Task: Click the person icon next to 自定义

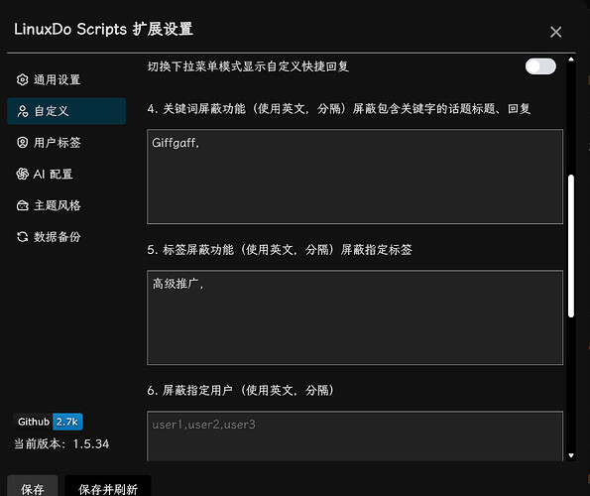Action: [x=22, y=111]
